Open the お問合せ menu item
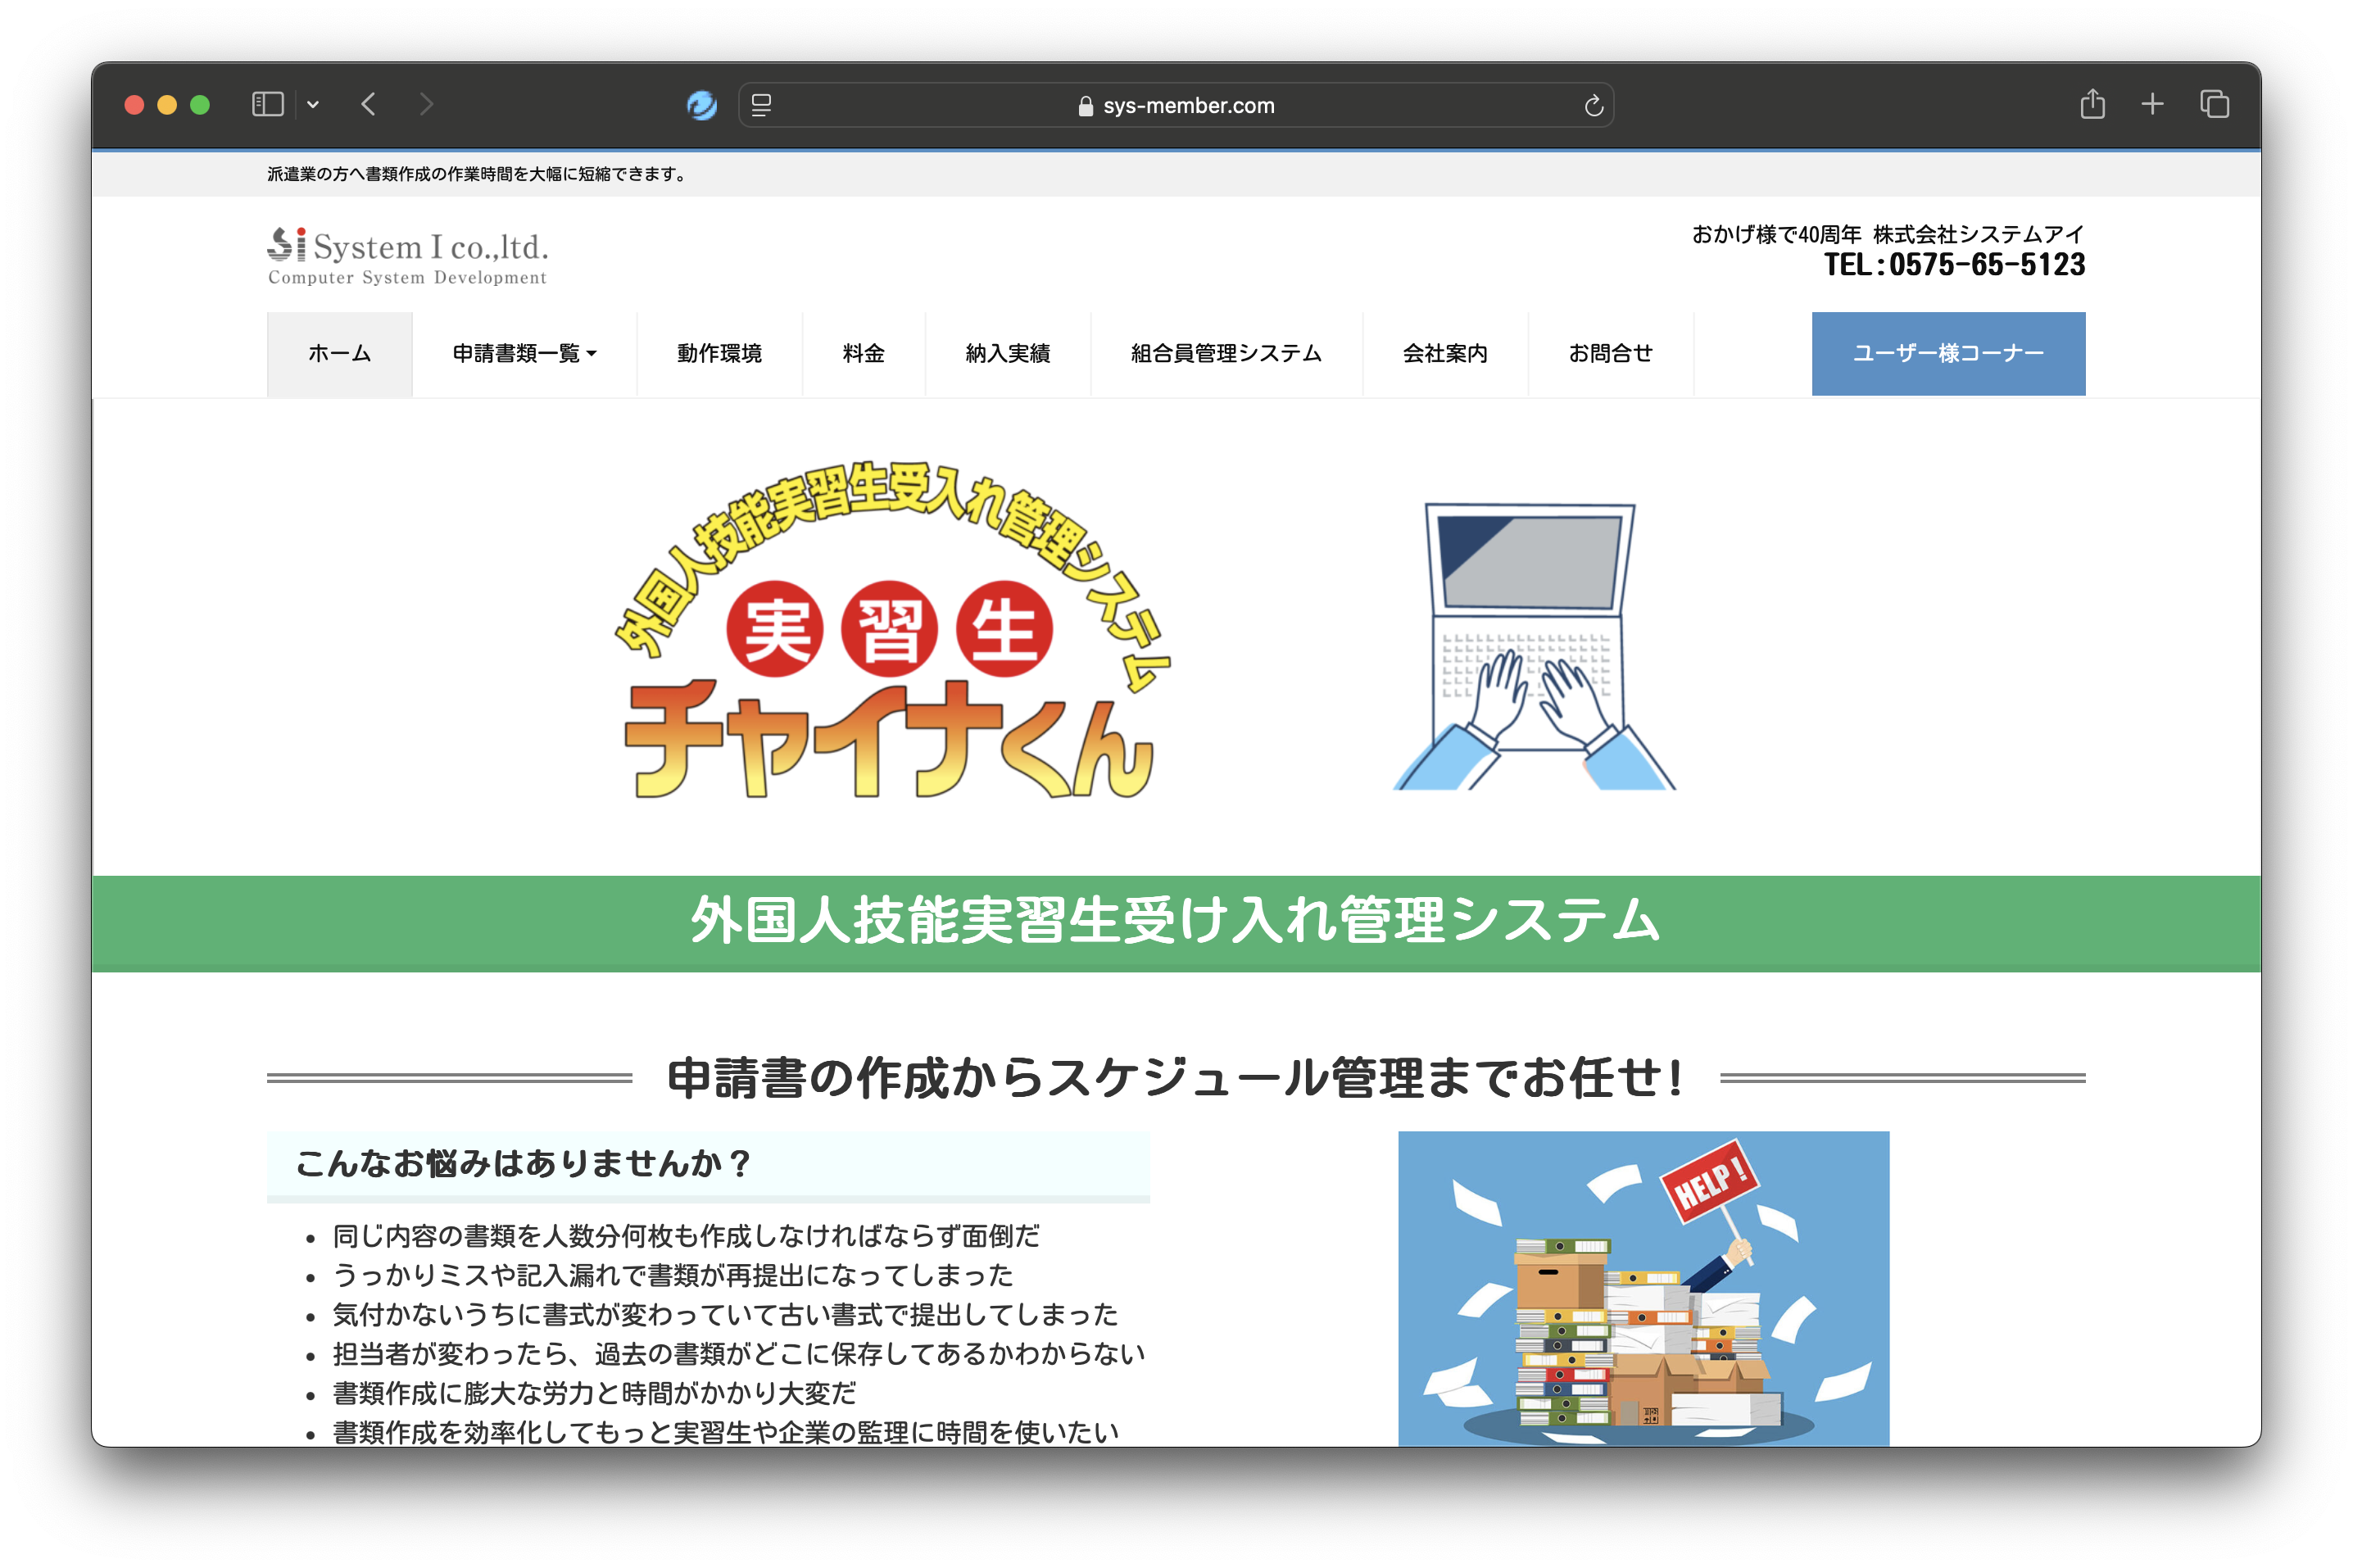The width and height of the screenshot is (2353, 1568). (1610, 354)
